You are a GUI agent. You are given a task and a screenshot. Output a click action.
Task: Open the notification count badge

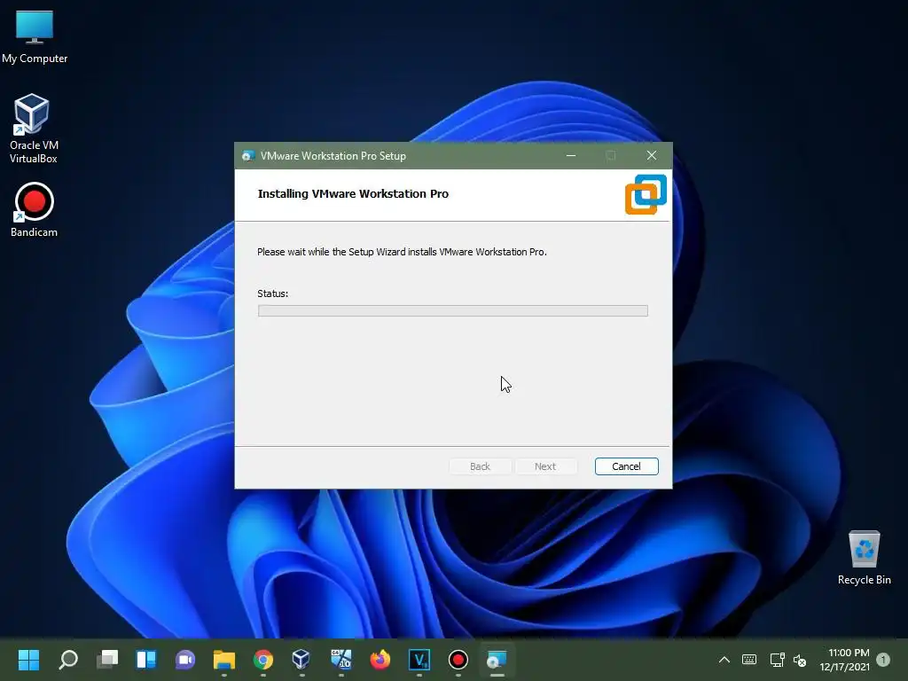(883, 660)
